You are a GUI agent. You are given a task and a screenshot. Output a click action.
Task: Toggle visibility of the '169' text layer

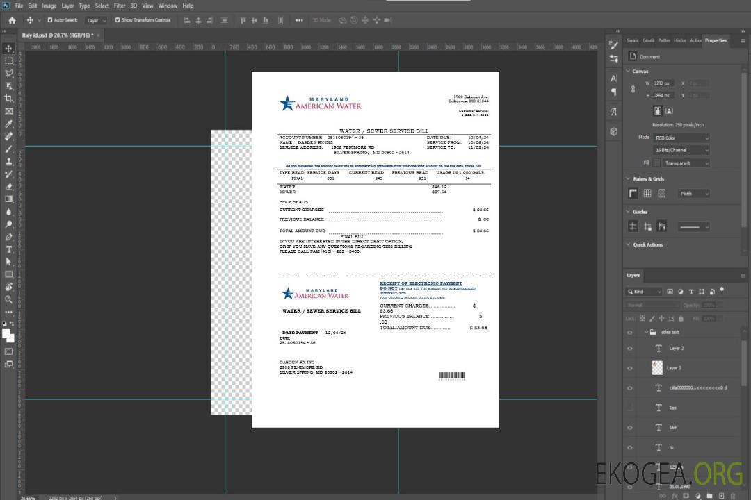[x=630, y=428]
